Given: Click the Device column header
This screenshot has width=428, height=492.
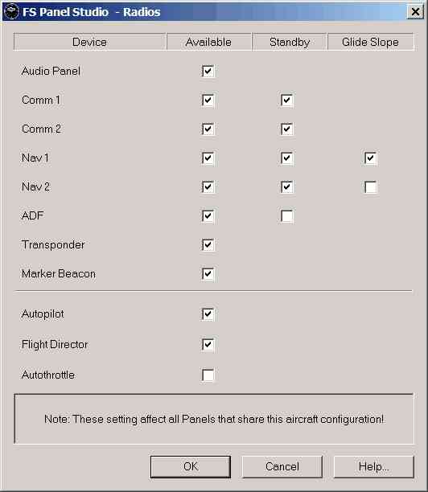Looking at the screenshot, I should [x=89, y=42].
